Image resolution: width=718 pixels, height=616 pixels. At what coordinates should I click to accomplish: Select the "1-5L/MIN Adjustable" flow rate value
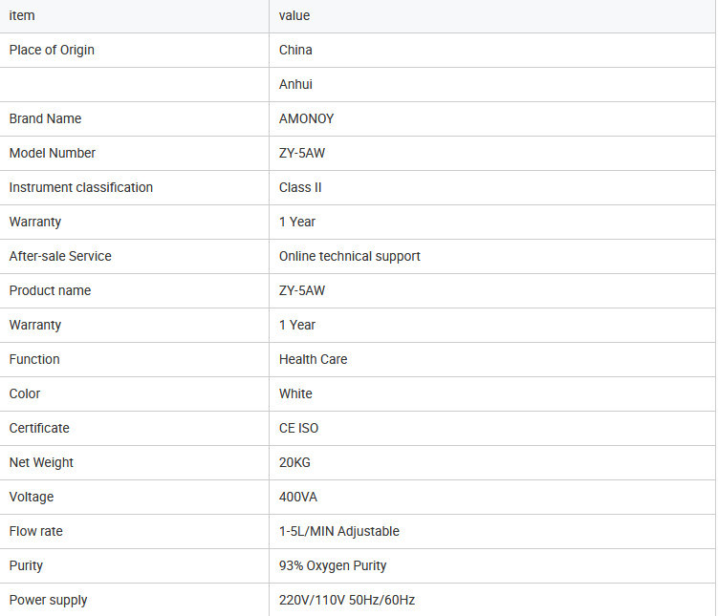tap(338, 531)
